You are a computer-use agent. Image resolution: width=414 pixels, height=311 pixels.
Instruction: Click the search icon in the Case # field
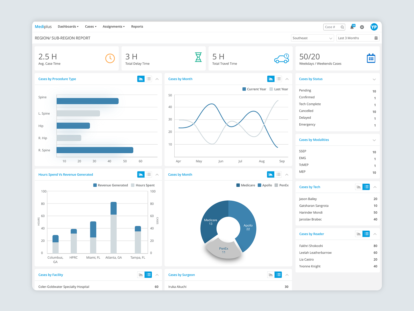coord(342,27)
